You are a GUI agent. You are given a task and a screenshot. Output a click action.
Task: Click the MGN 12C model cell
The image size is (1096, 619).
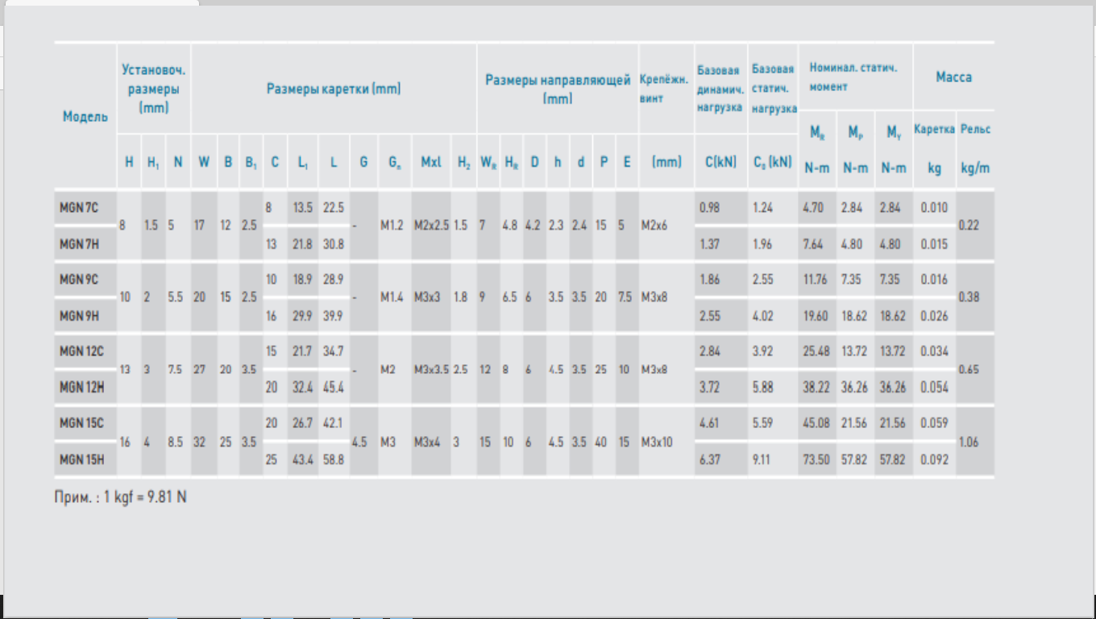tap(81, 351)
